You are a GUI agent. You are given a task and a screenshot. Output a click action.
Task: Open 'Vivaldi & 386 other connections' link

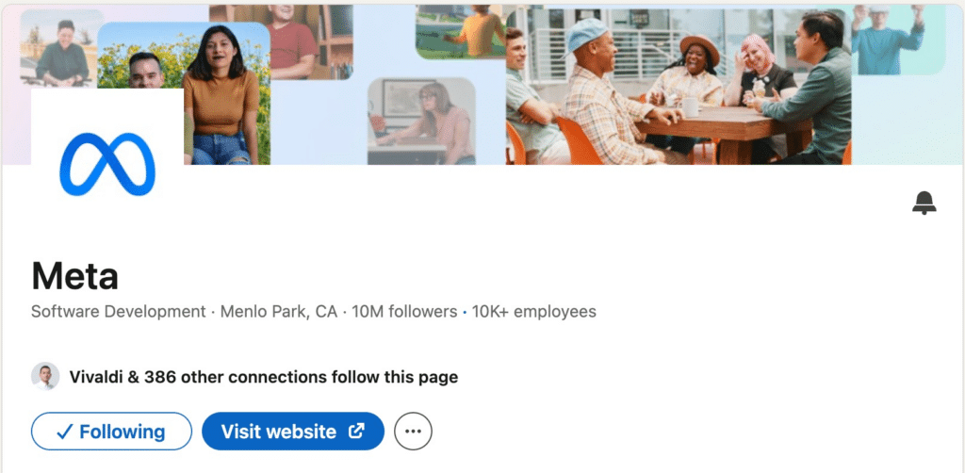(264, 377)
